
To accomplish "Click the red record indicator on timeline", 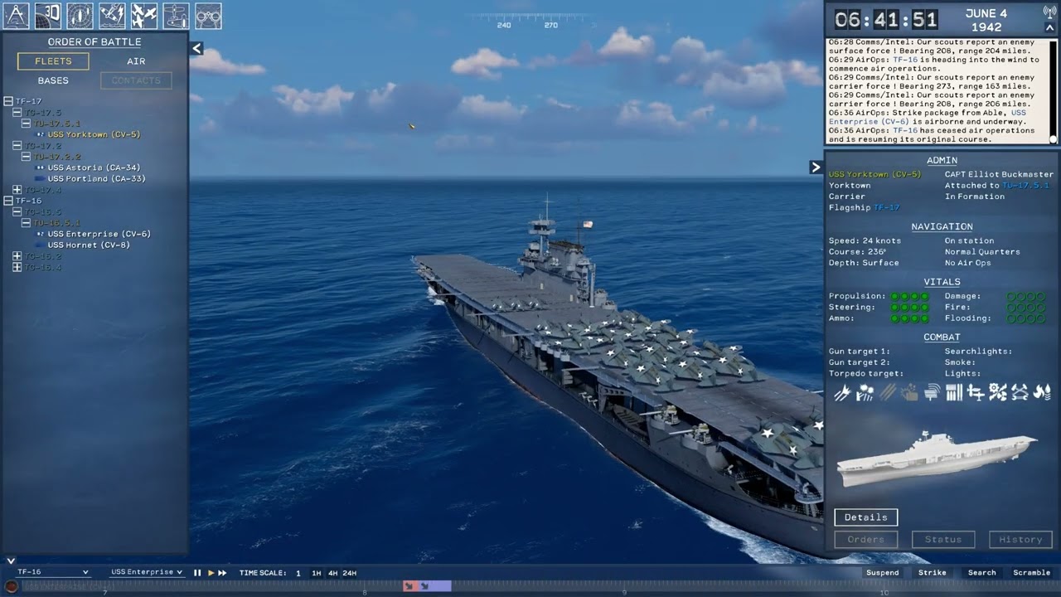I will [12, 586].
